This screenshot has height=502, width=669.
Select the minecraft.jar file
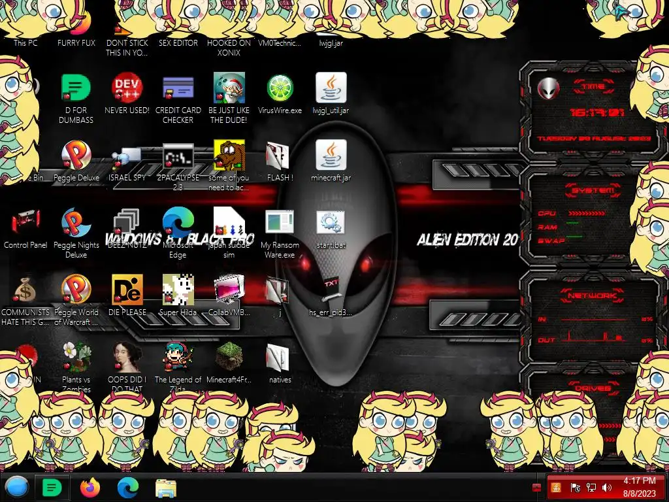pyautogui.click(x=331, y=156)
